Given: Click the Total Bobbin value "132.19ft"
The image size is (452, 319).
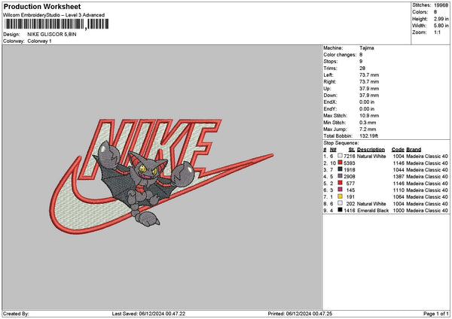Looking at the screenshot, I should coord(369,136).
